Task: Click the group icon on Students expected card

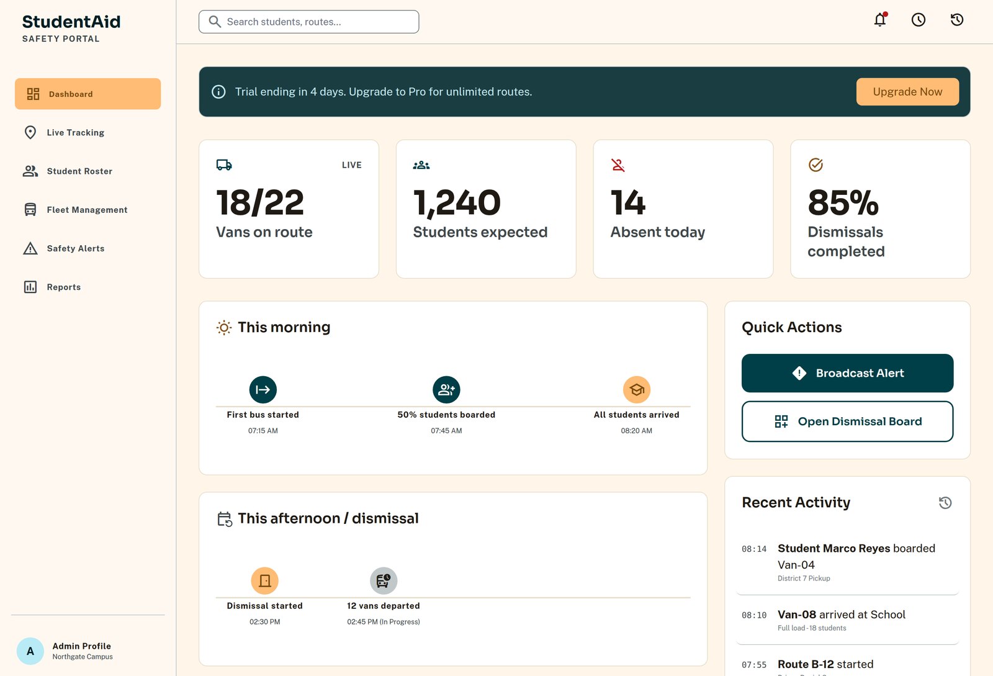Action: 421,165
